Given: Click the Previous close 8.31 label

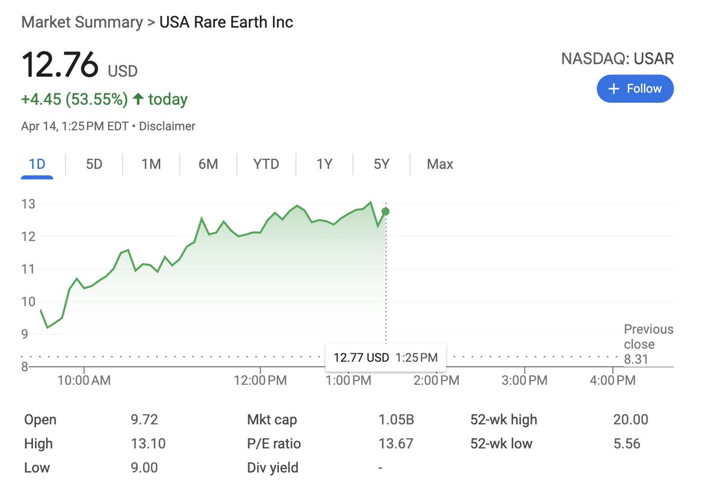Looking at the screenshot, I should click(x=648, y=344).
